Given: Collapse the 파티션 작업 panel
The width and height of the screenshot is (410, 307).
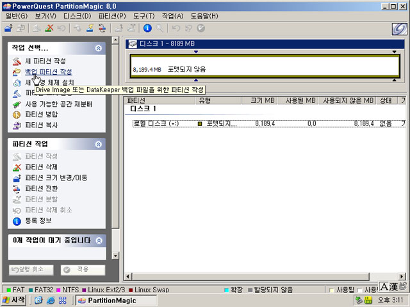Looking at the screenshot, I should click(x=98, y=144).
